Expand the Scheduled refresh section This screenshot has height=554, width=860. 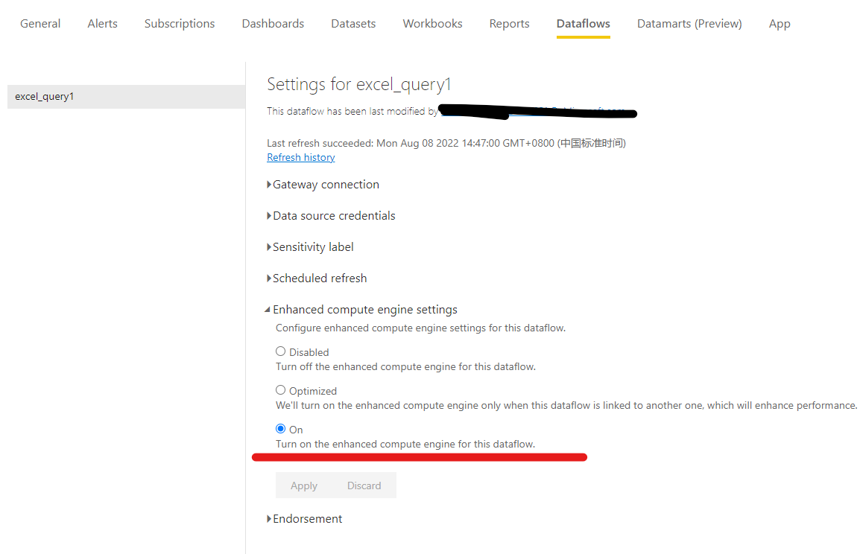pos(317,278)
